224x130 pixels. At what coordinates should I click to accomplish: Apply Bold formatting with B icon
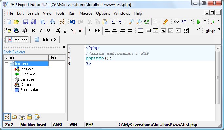coord(33,31)
